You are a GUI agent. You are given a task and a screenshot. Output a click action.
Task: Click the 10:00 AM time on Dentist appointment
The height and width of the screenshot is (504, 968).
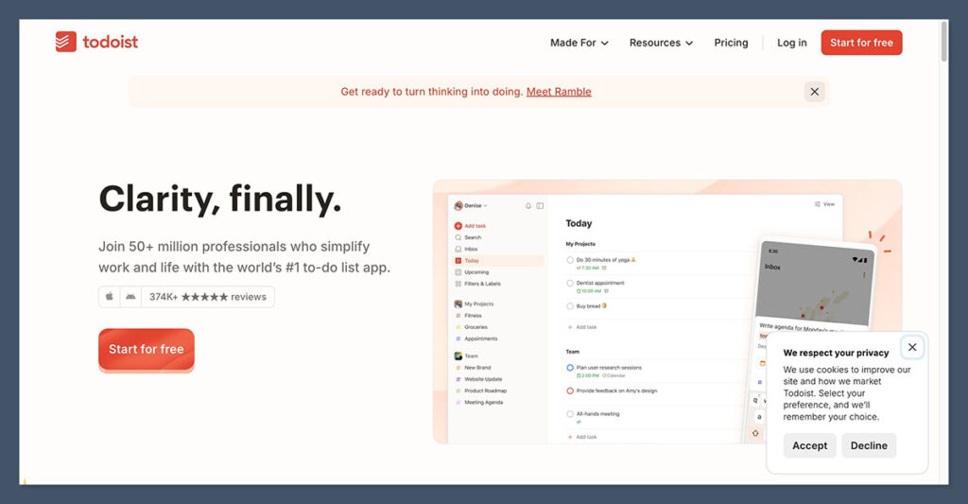pos(589,291)
